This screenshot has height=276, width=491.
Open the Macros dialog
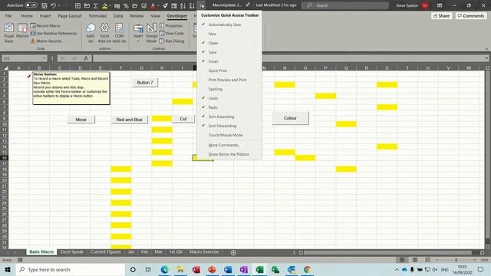[22, 31]
